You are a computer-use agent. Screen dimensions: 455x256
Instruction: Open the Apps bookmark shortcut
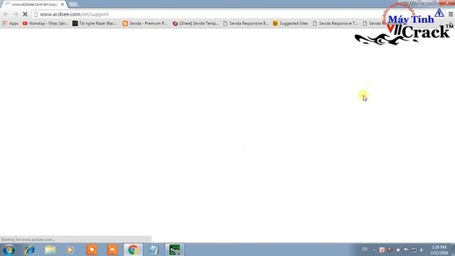coord(11,23)
